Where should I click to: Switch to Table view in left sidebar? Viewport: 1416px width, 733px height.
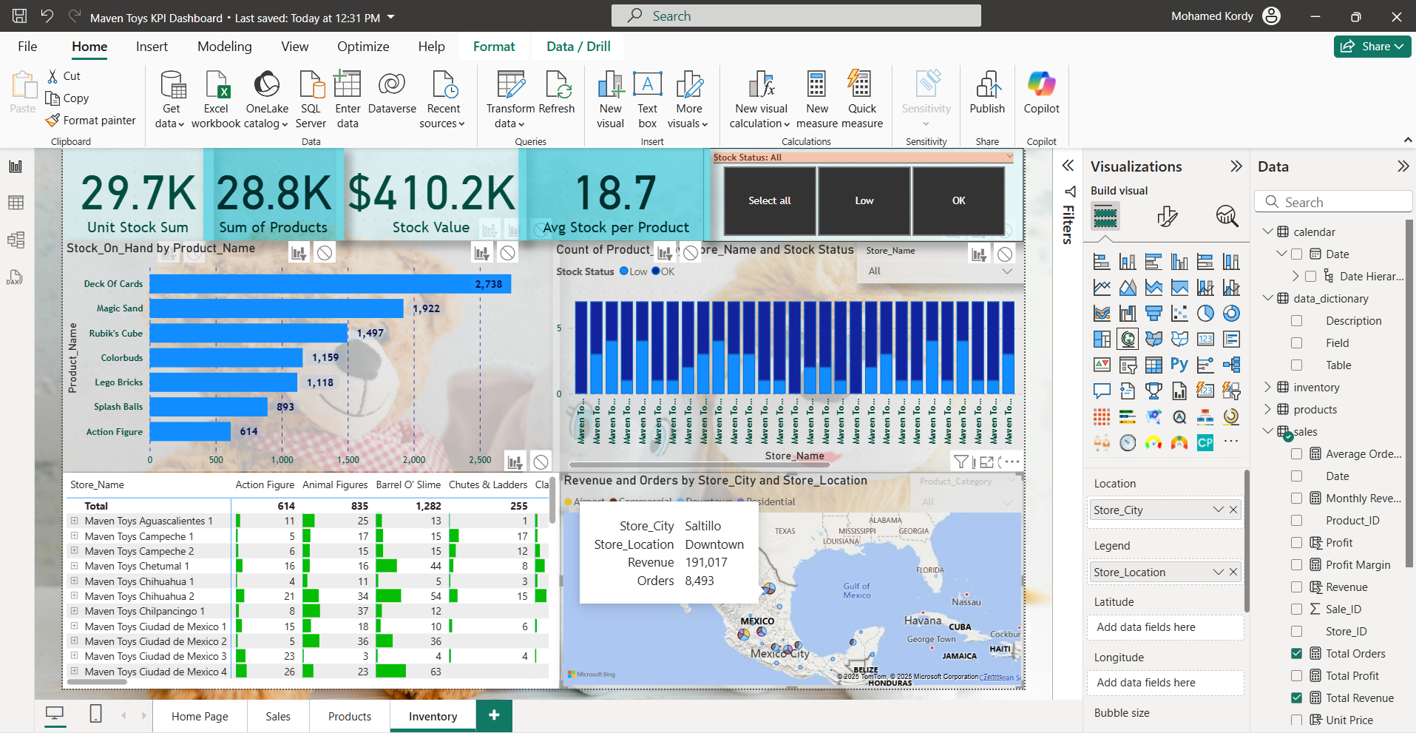click(x=16, y=203)
